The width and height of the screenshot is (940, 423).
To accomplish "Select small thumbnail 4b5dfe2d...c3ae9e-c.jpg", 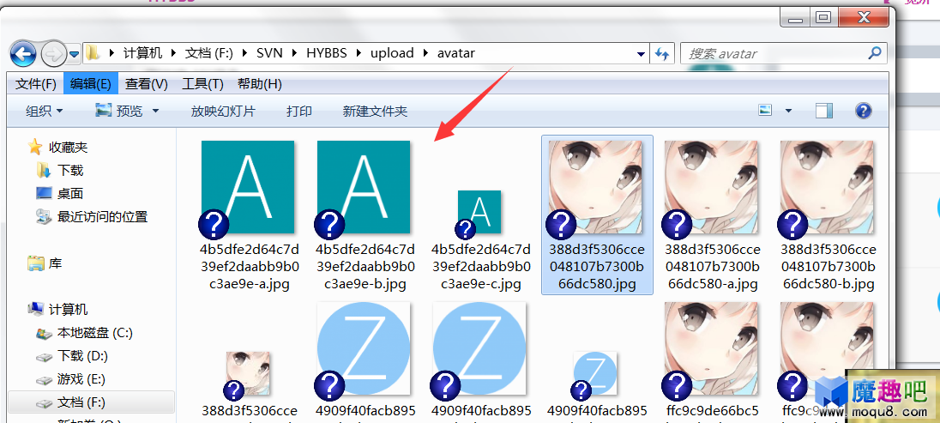I will (x=479, y=212).
